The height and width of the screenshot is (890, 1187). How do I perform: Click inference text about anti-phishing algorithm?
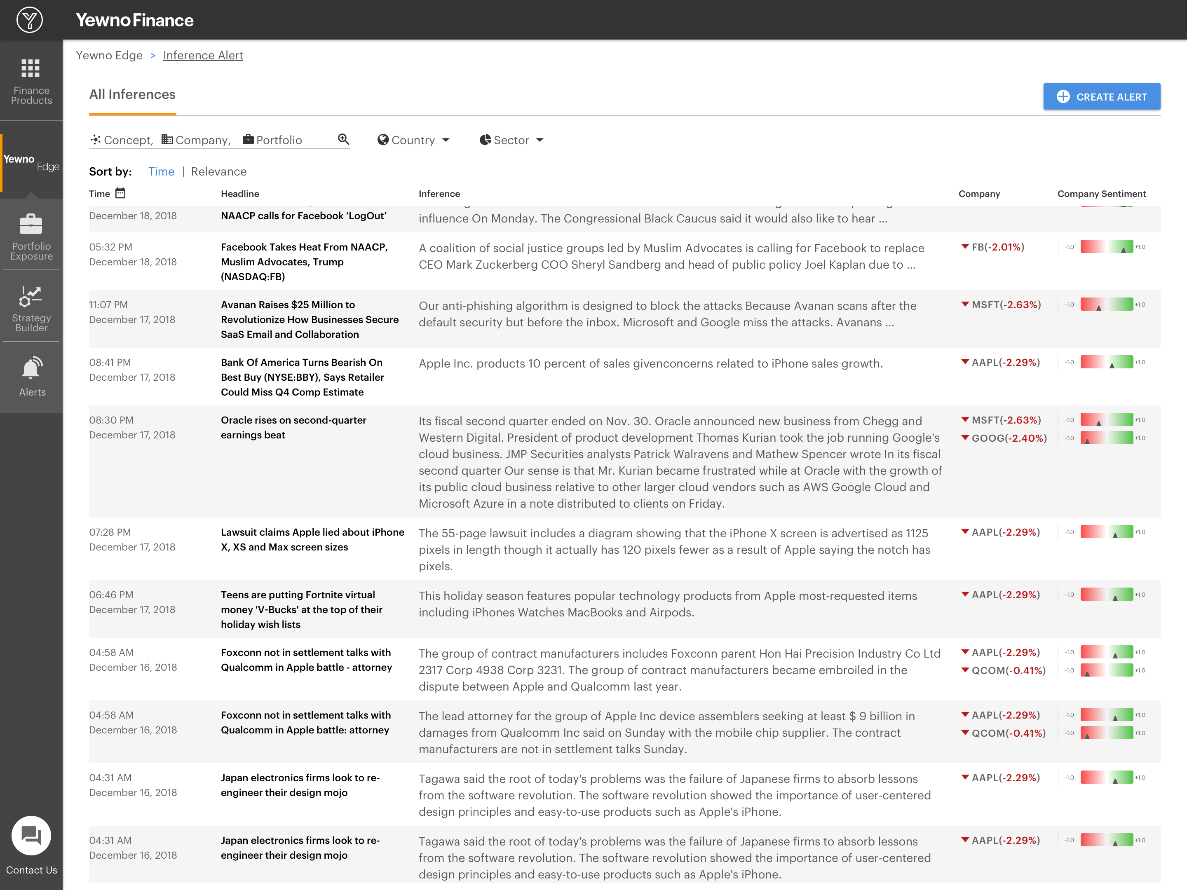[x=668, y=314]
